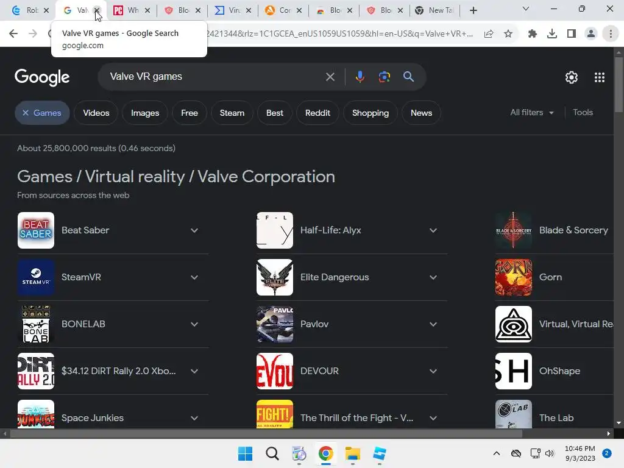
Task: Open the volume control in the tray
Action: click(x=550, y=453)
